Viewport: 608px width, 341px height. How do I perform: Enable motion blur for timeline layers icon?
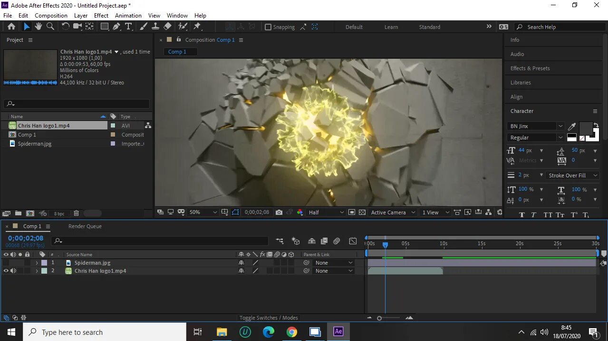point(337,241)
